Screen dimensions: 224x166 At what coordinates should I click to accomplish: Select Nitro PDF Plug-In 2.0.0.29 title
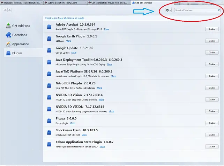(x=76, y=83)
